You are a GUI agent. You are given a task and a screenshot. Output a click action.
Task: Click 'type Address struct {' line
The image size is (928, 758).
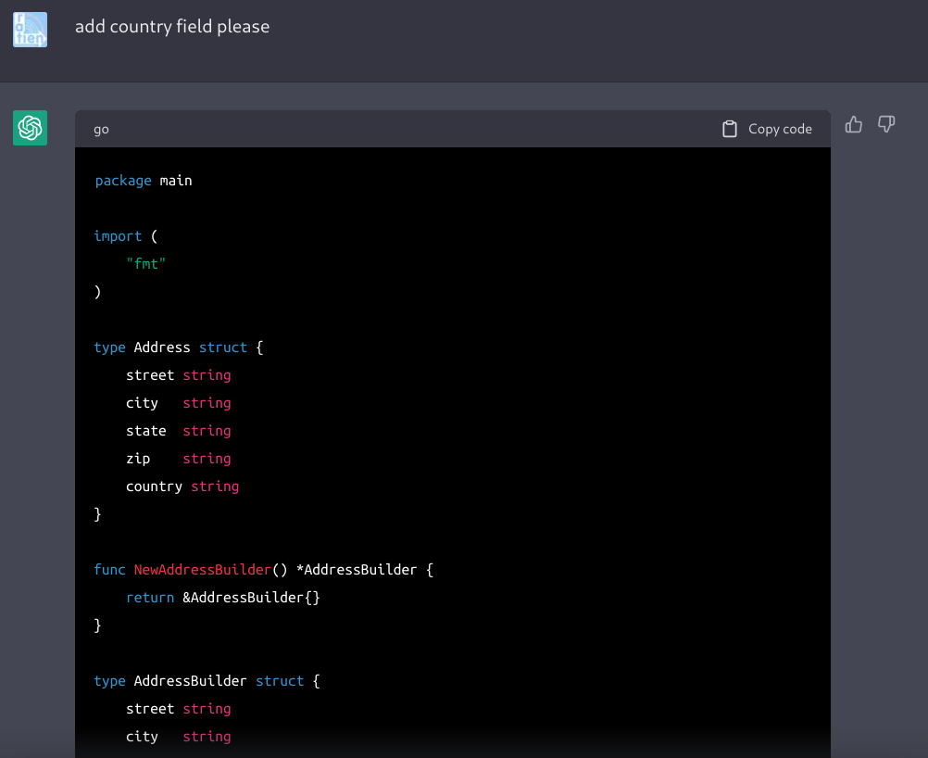[x=179, y=347]
